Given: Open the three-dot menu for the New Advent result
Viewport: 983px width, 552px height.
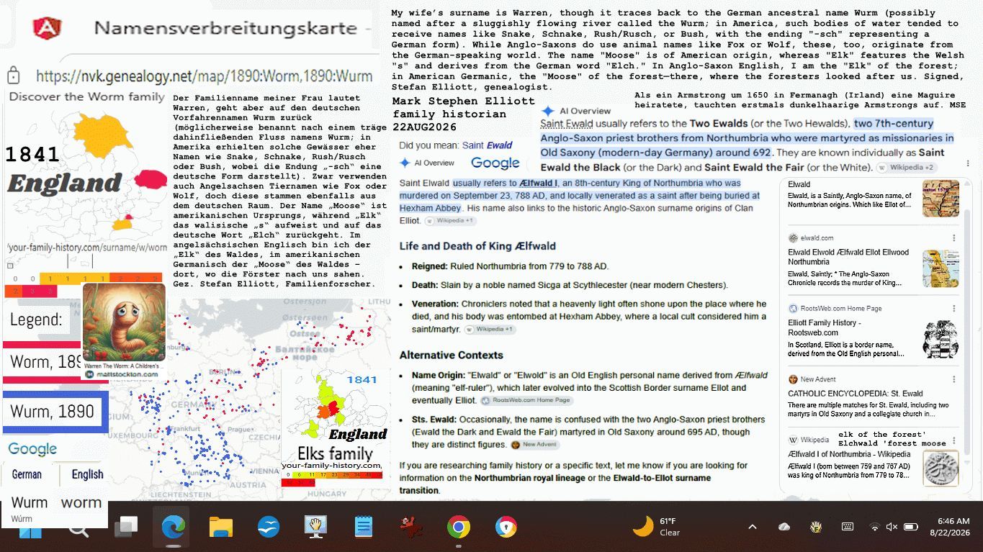Looking at the screenshot, I should [x=954, y=379].
